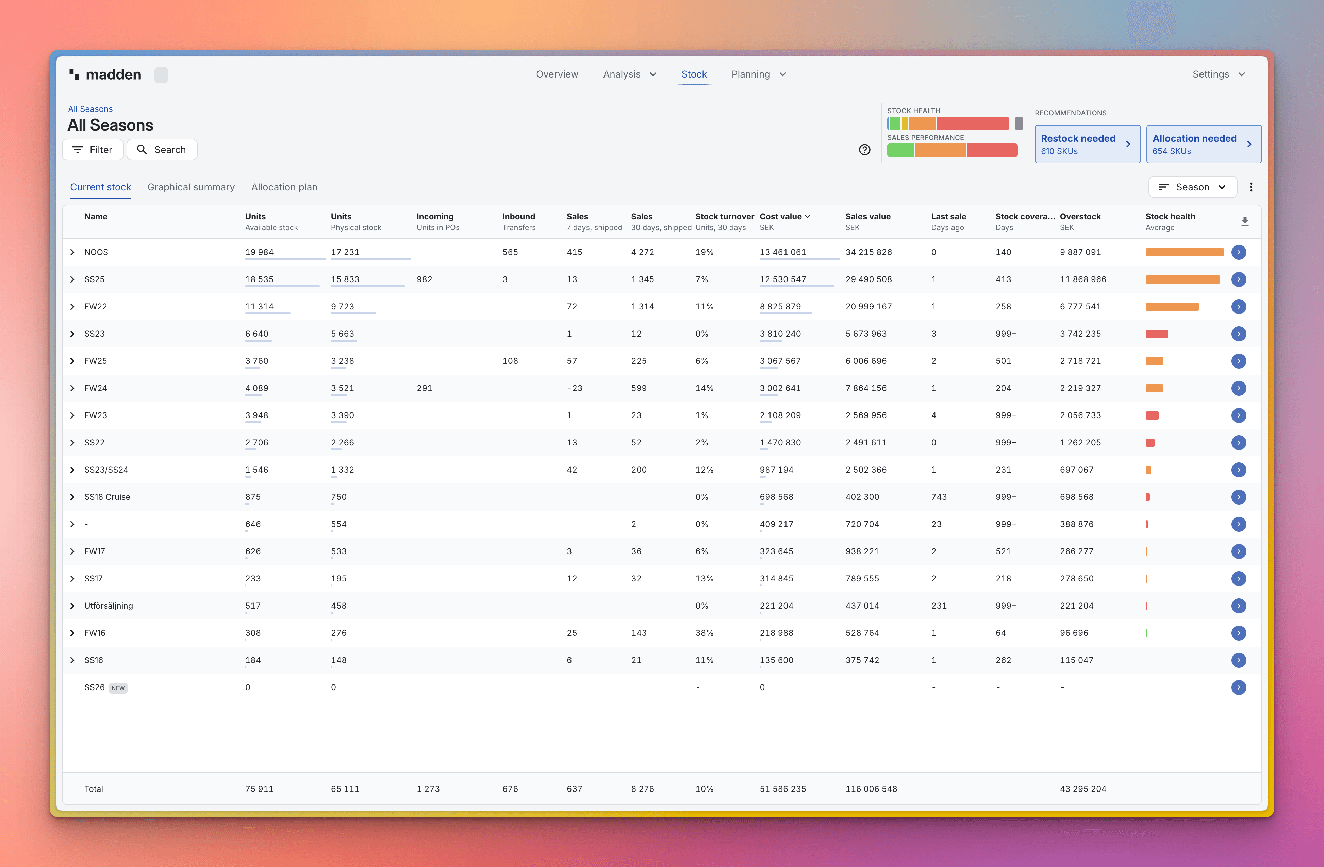Switch to the Allocation plan tab
This screenshot has height=867, width=1324.
284,187
